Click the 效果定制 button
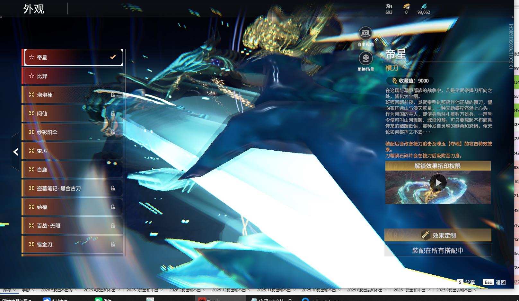The image size is (519, 301). (x=438, y=235)
